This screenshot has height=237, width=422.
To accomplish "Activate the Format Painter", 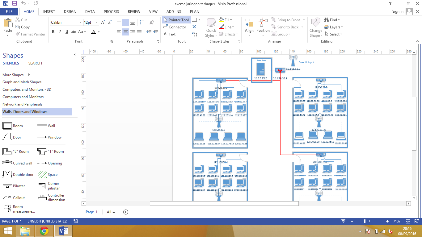I will pyautogui.click(x=30, y=34).
